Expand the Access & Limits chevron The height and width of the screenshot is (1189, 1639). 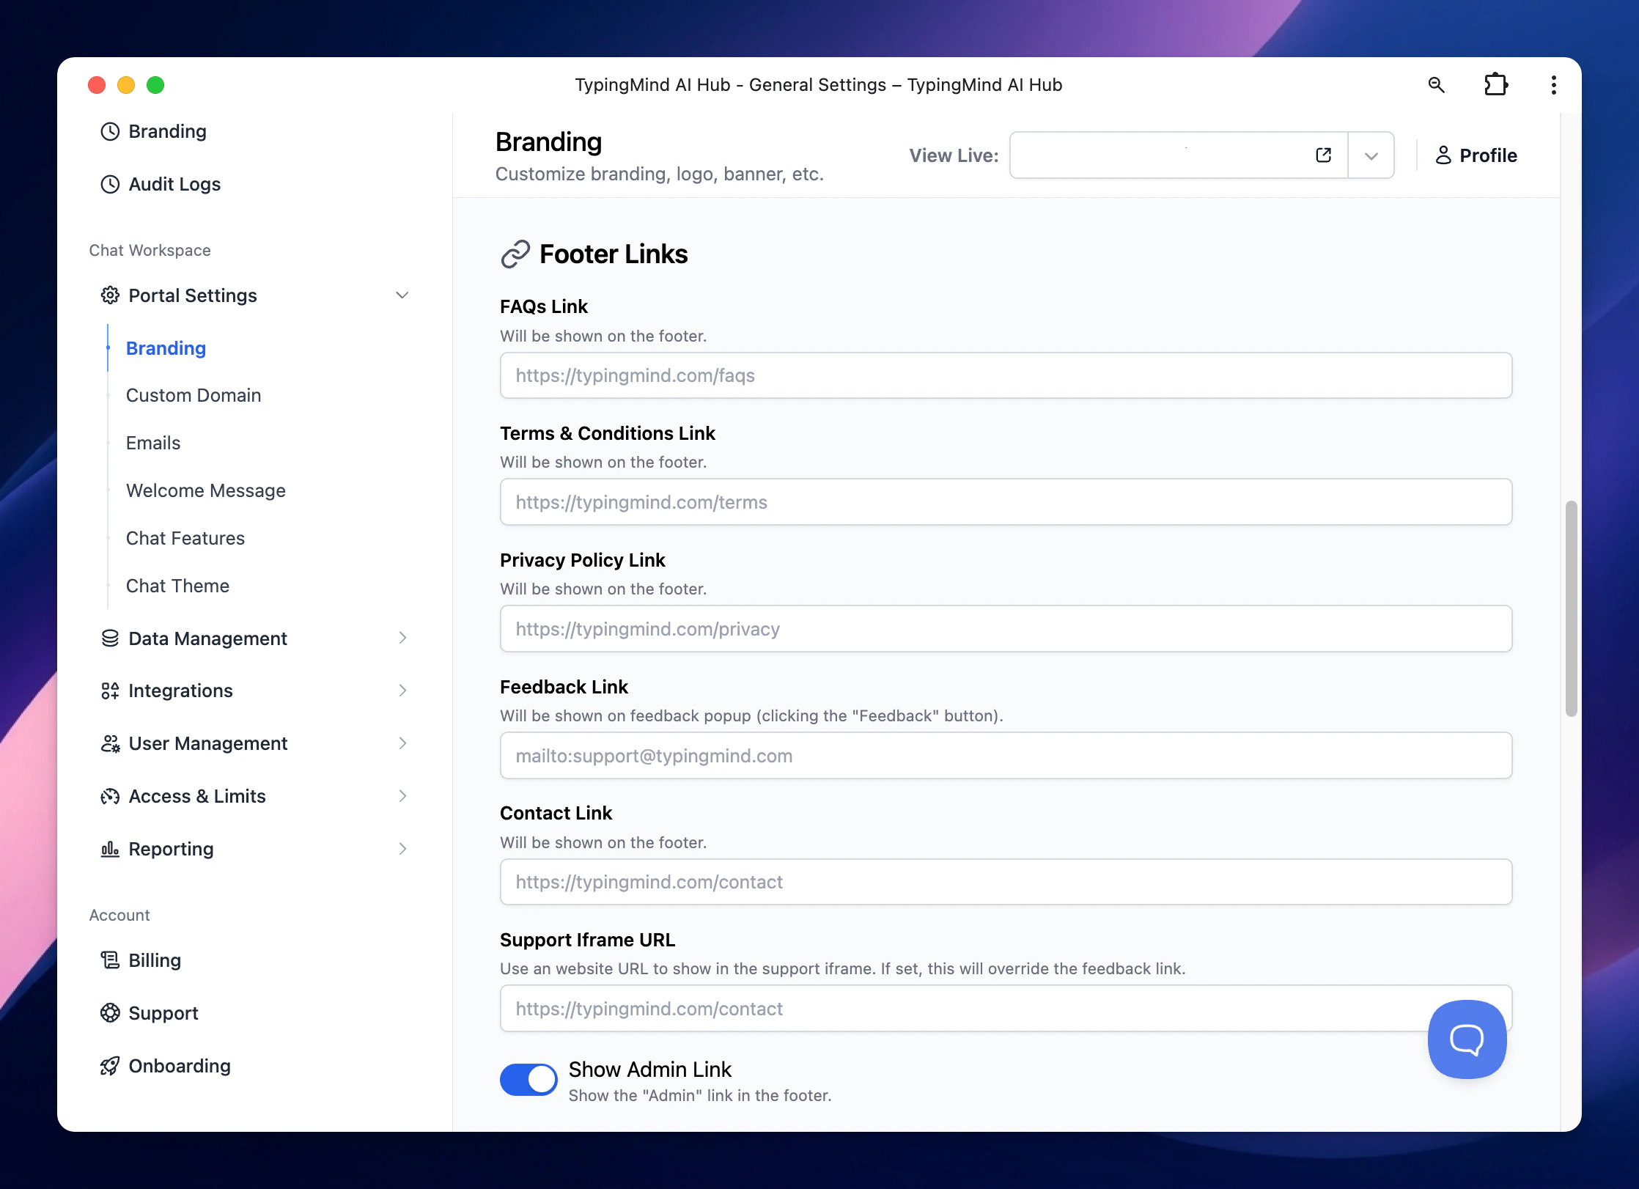402,796
